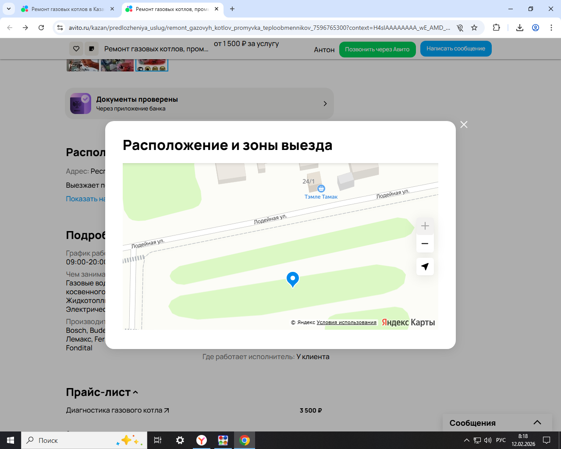Bookmark this page with the star icon

coord(474,28)
